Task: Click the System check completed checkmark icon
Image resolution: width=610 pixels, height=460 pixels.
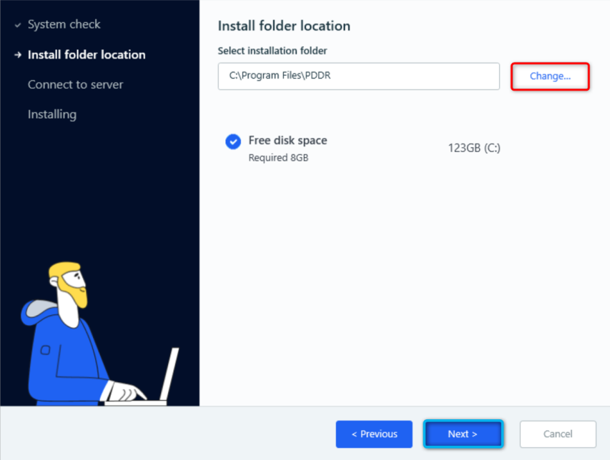Action: click(x=17, y=25)
